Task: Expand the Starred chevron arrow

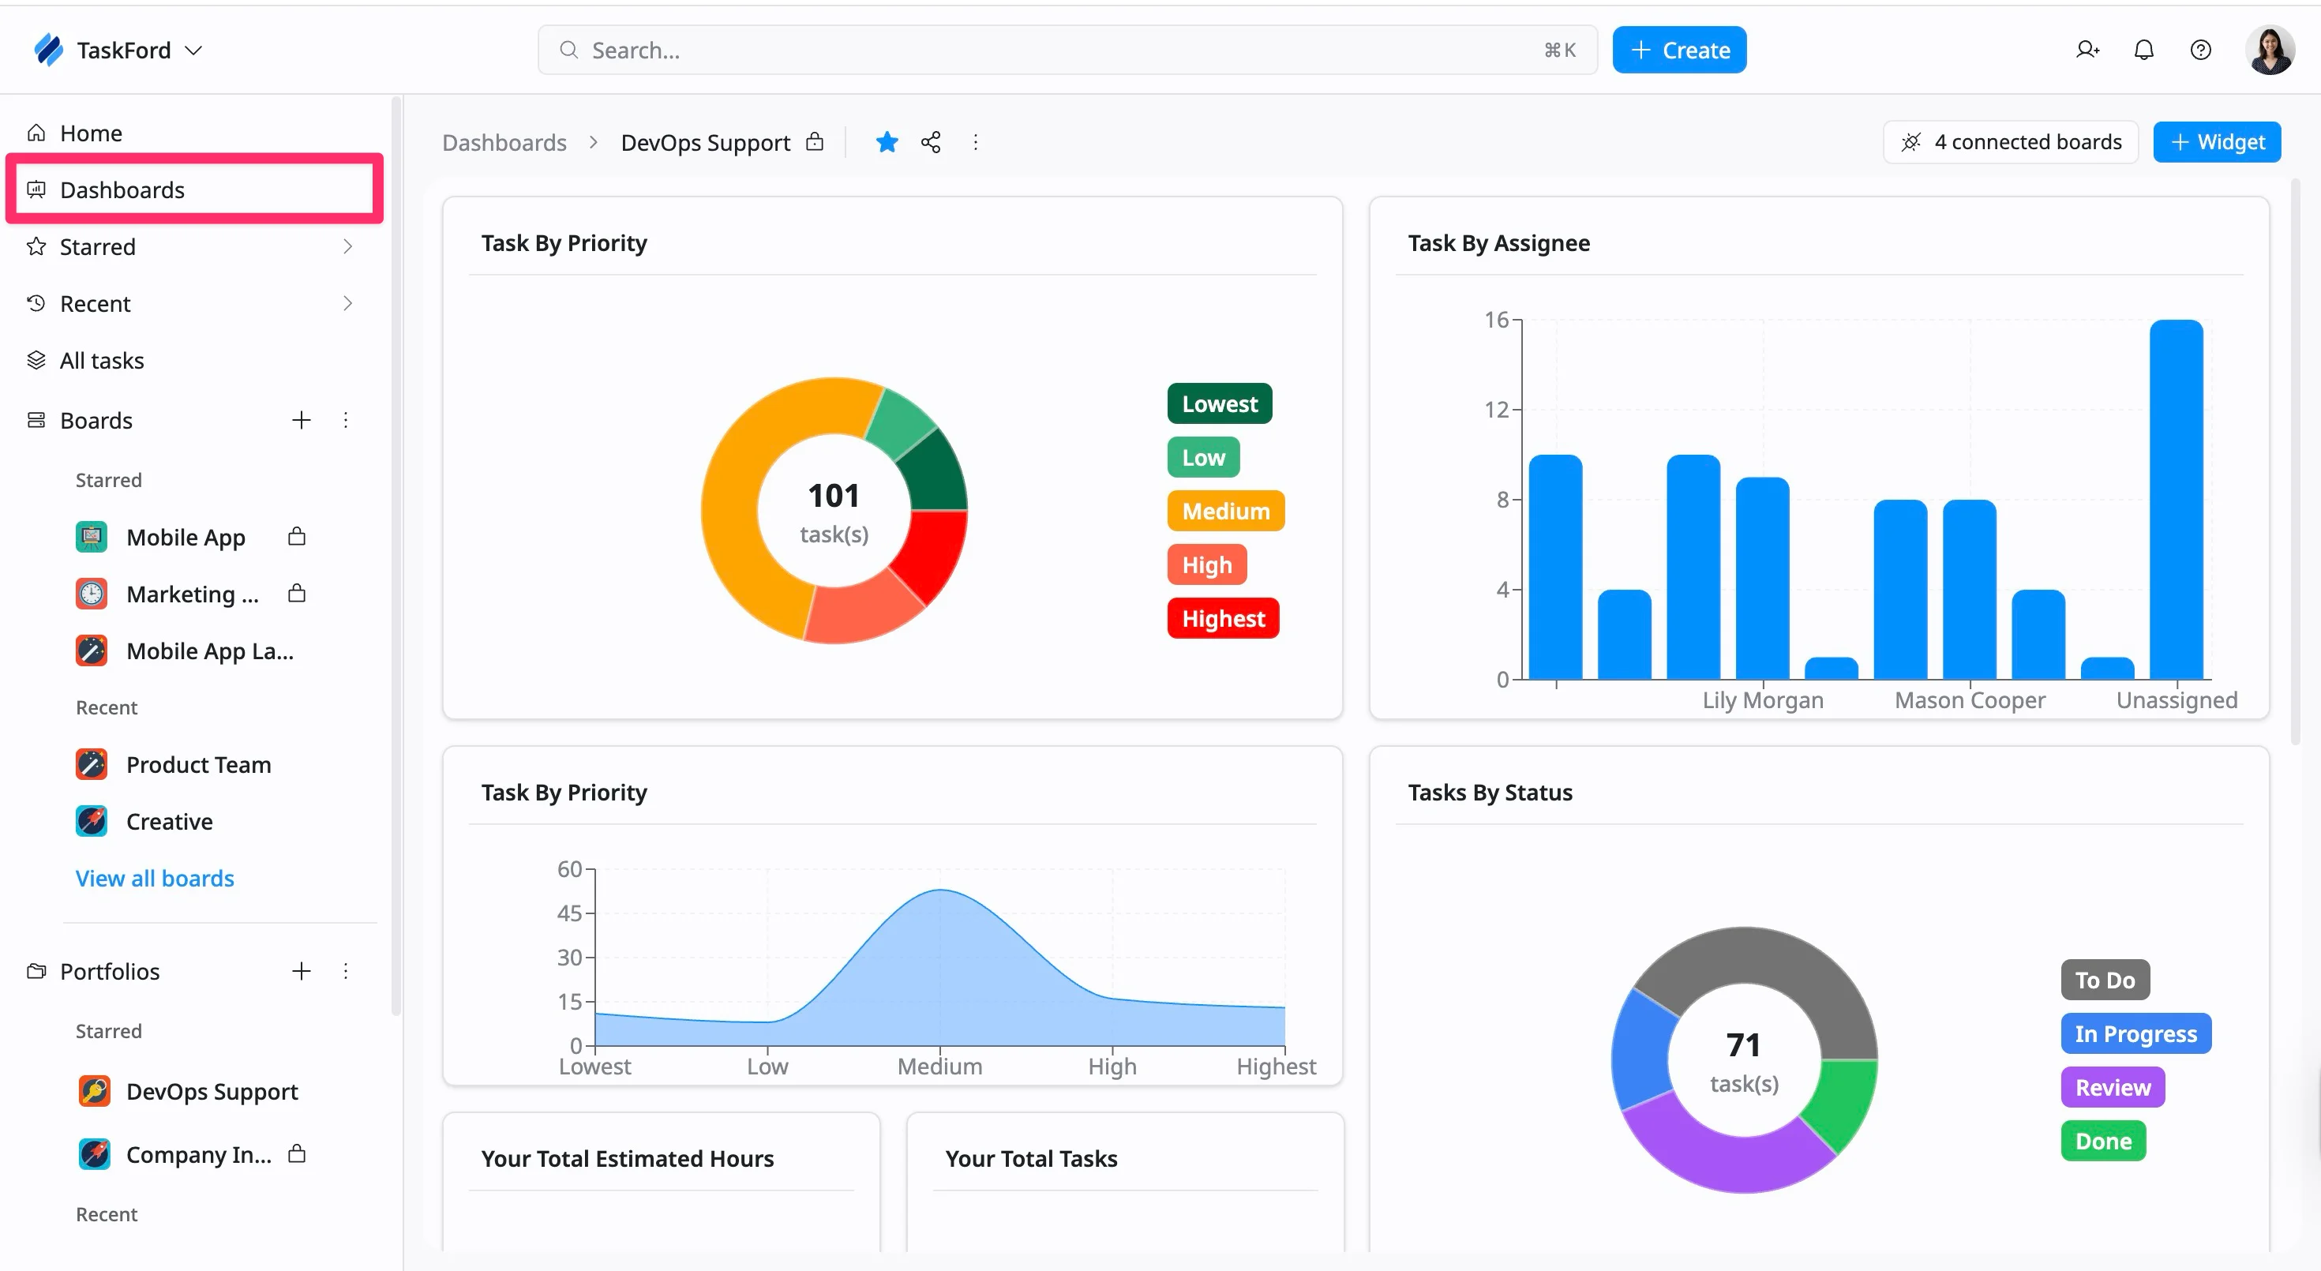Action: point(348,247)
